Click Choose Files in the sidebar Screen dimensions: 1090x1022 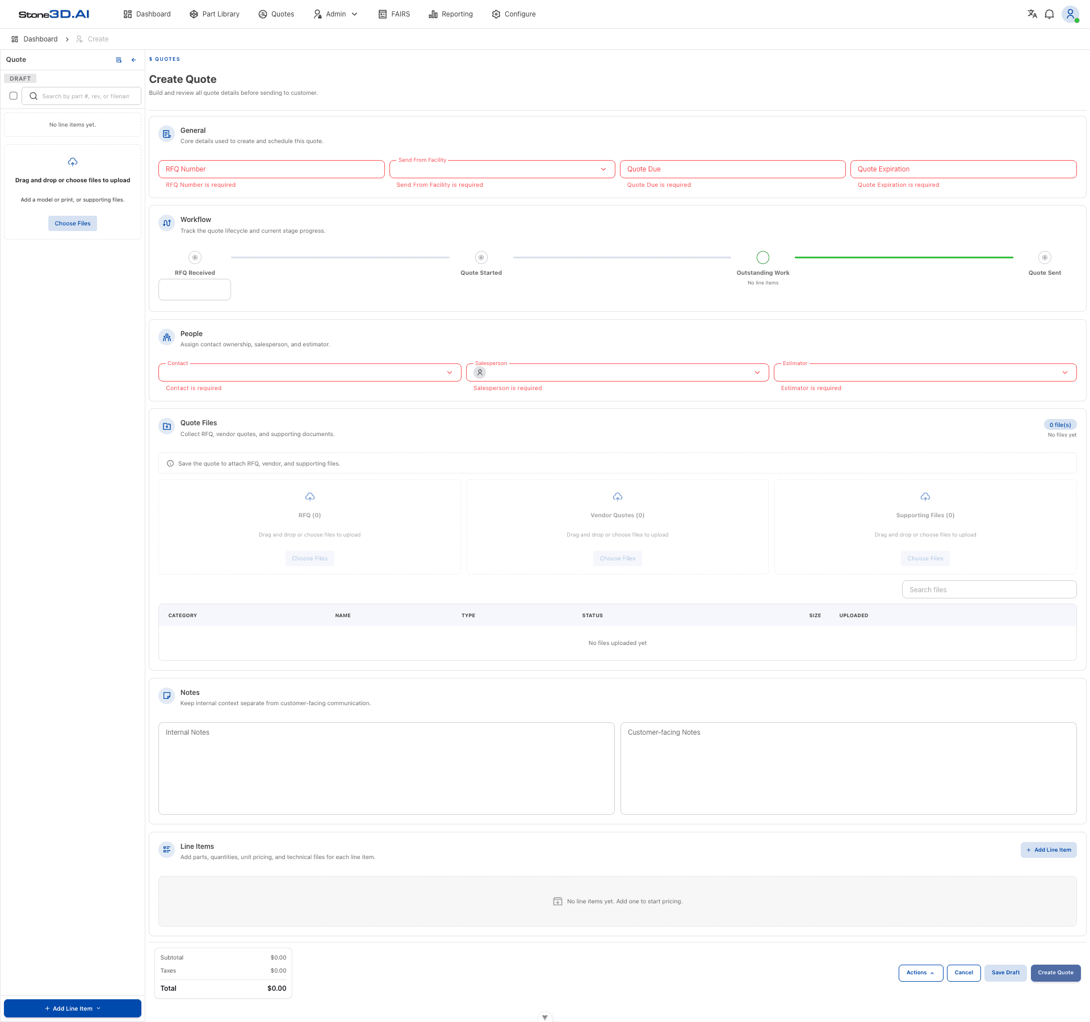pos(73,223)
